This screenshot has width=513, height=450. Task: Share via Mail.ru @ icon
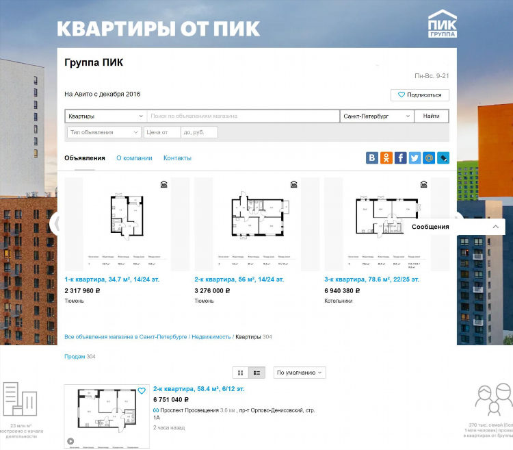coord(429,158)
